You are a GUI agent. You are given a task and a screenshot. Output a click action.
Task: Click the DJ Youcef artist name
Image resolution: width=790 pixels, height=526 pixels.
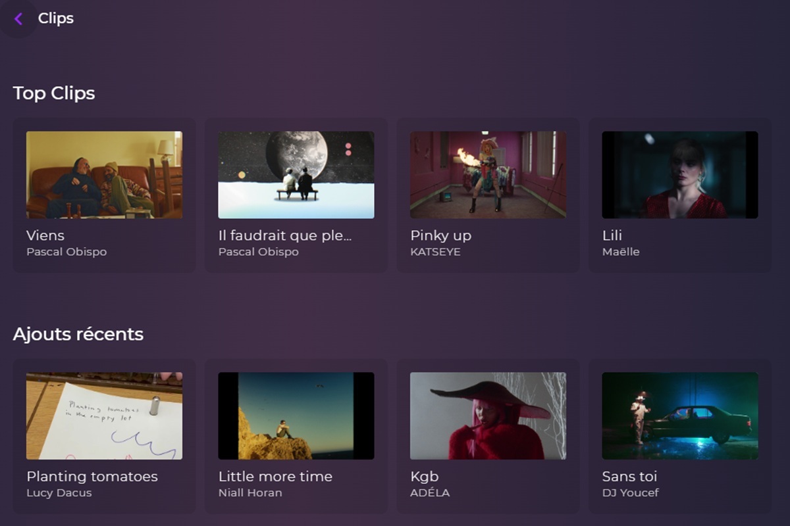point(631,492)
